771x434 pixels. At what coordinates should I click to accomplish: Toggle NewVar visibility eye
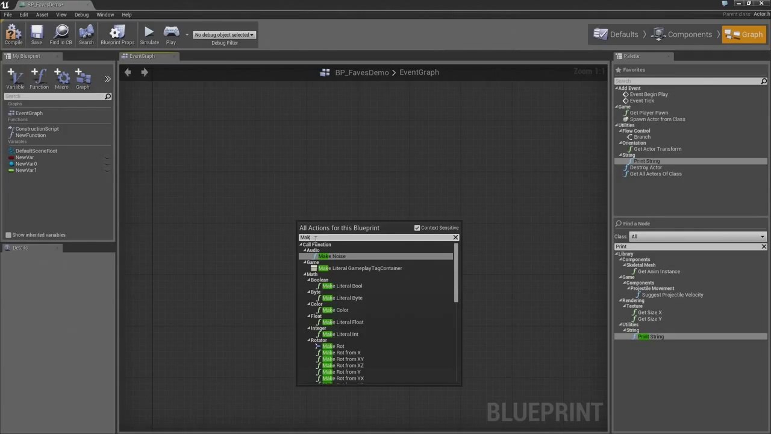click(107, 158)
